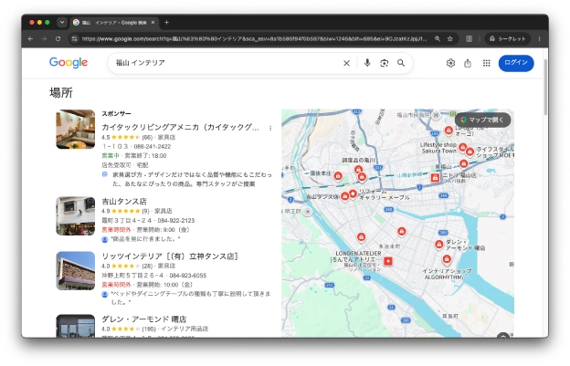Click the カイタックリビング listing thumbnail photo

(76, 130)
